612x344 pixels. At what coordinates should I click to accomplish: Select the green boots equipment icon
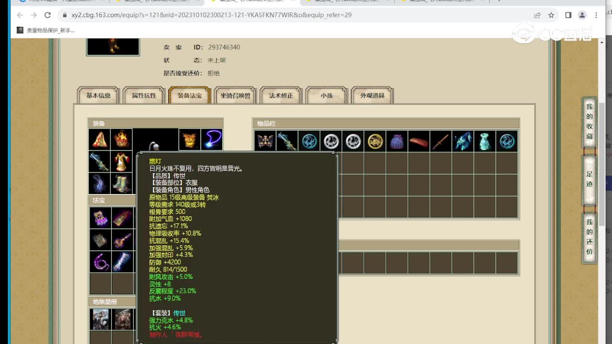point(122,183)
